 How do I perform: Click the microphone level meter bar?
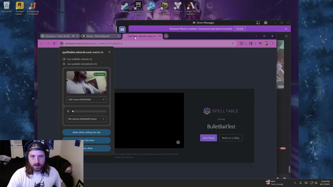[89, 111]
